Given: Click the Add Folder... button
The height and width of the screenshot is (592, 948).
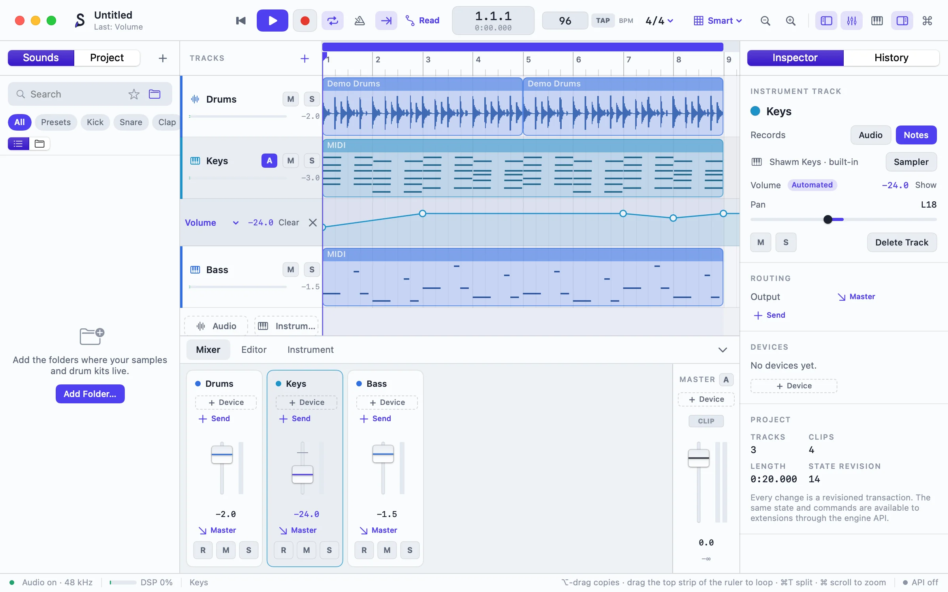Looking at the screenshot, I should pyautogui.click(x=90, y=394).
